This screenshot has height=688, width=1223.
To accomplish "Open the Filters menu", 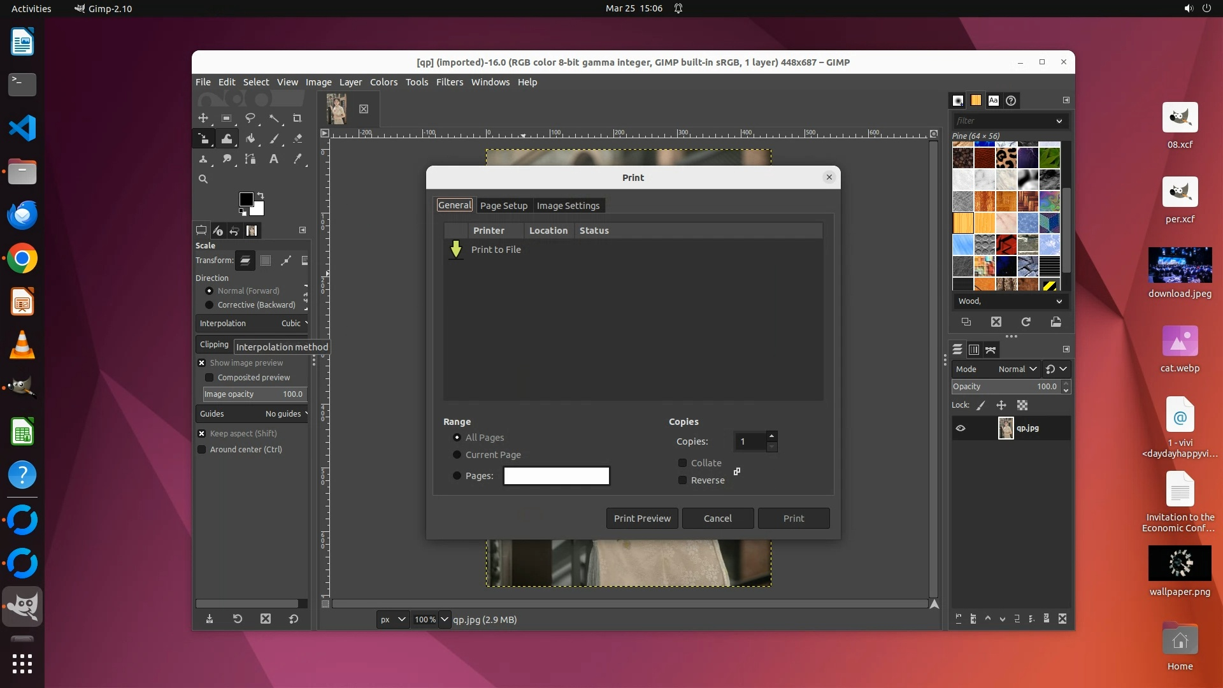I will point(449,82).
